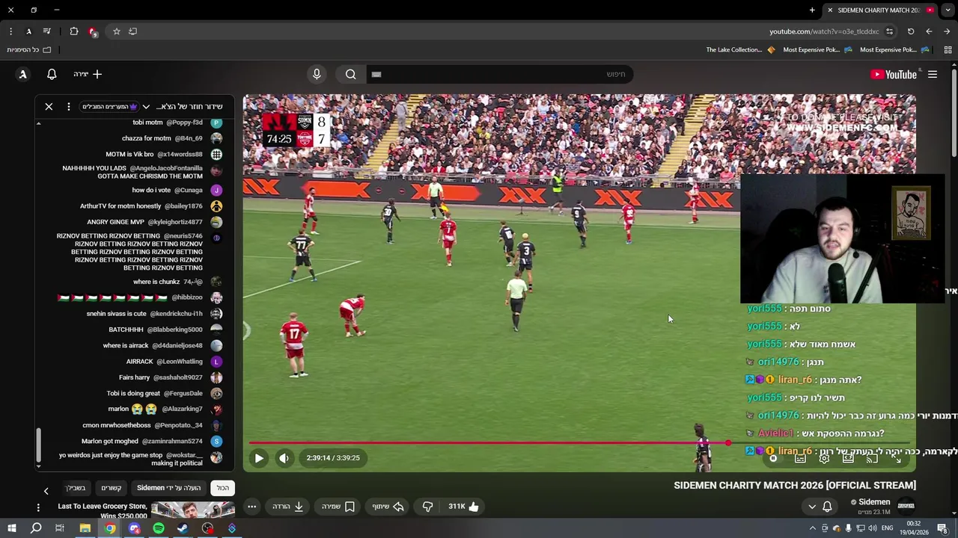Open File Explorer from the taskbar

[85, 528]
